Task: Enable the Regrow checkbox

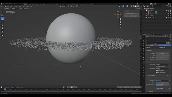Action: (146, 48)
